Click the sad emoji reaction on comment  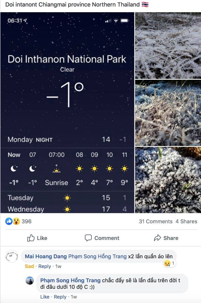click(168, 263)
